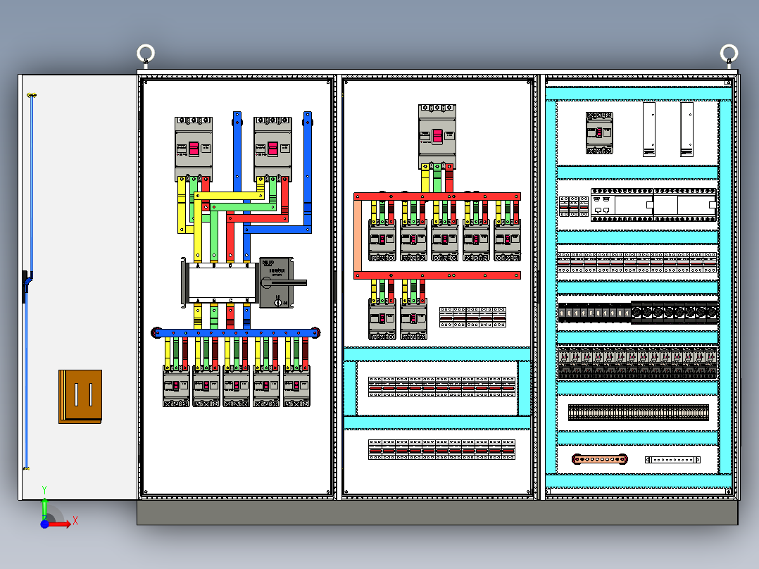This screenshot has width=759, height=569.
Task: Select second tall white module in right panel
Action: click(687, 130)
